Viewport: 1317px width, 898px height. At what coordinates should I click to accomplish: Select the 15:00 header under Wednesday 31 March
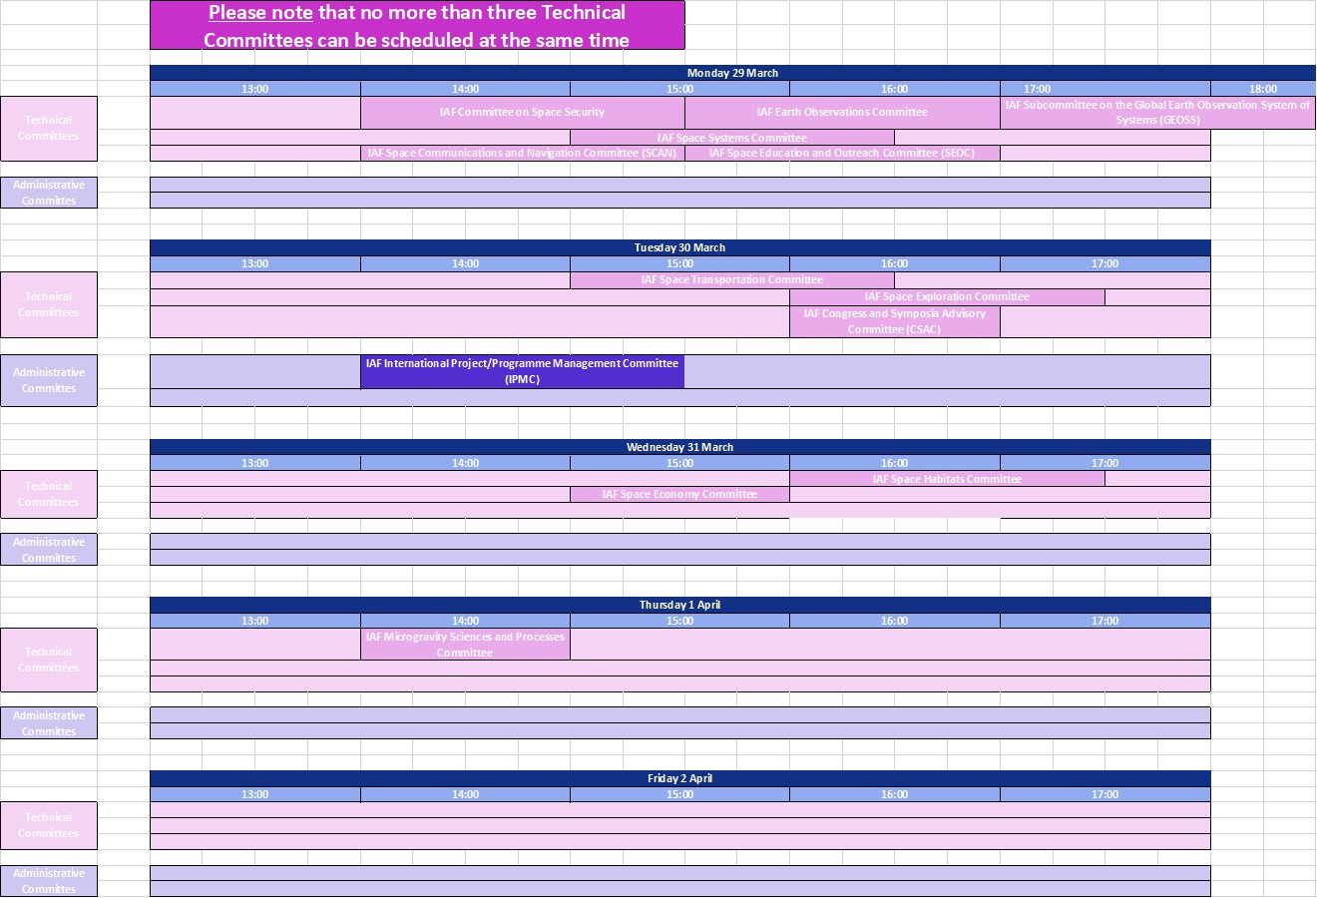click(x=680, y=463)
